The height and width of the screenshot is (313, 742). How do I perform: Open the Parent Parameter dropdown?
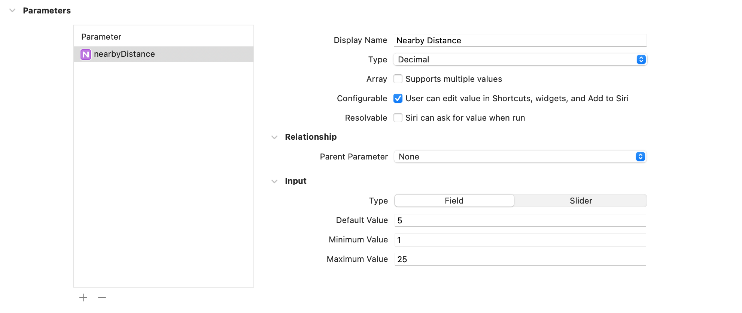(520, 156)
